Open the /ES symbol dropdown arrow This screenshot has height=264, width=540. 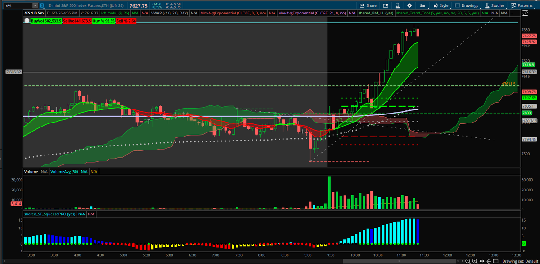[35, 5]
